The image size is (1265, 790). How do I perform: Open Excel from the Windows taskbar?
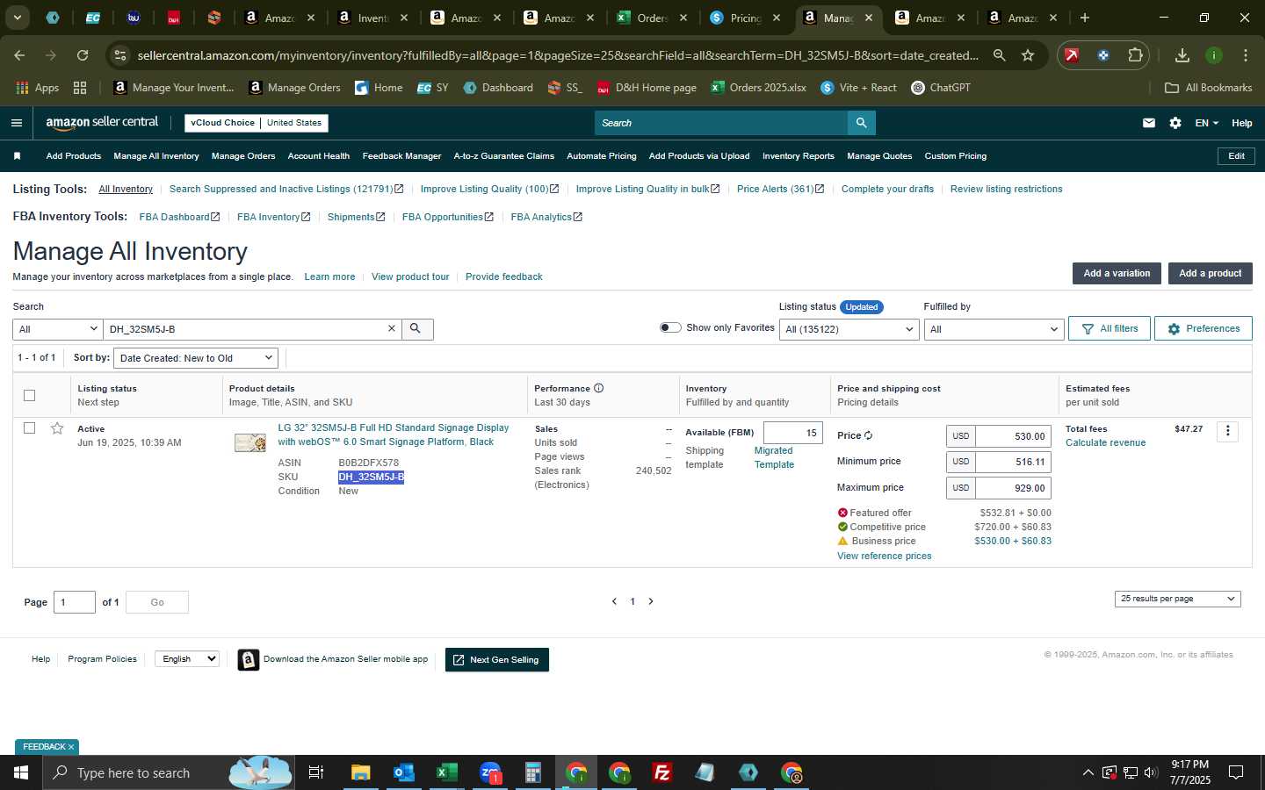tap(446, 772)
